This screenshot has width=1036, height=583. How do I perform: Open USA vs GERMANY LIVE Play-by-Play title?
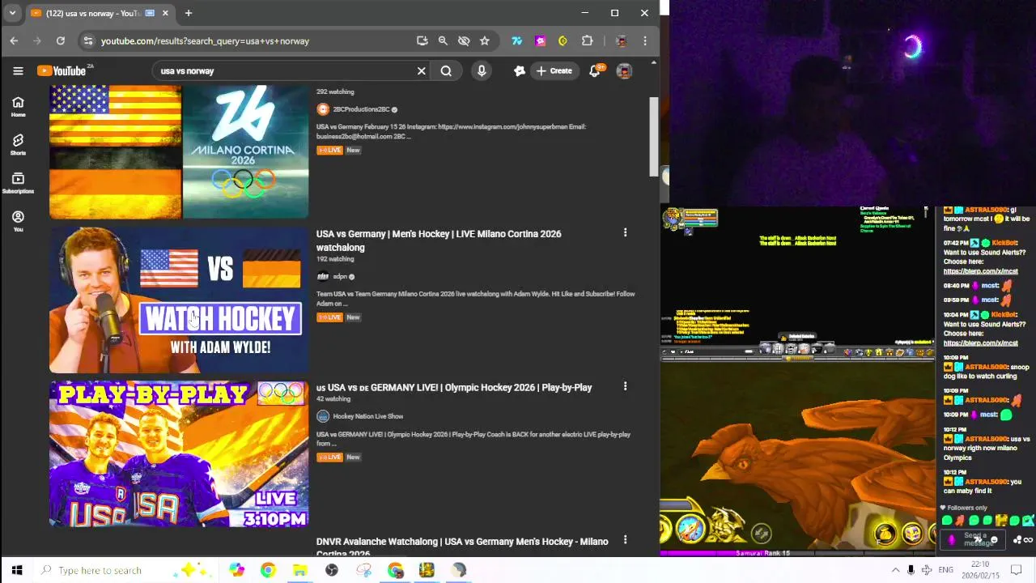pos(454,387)
